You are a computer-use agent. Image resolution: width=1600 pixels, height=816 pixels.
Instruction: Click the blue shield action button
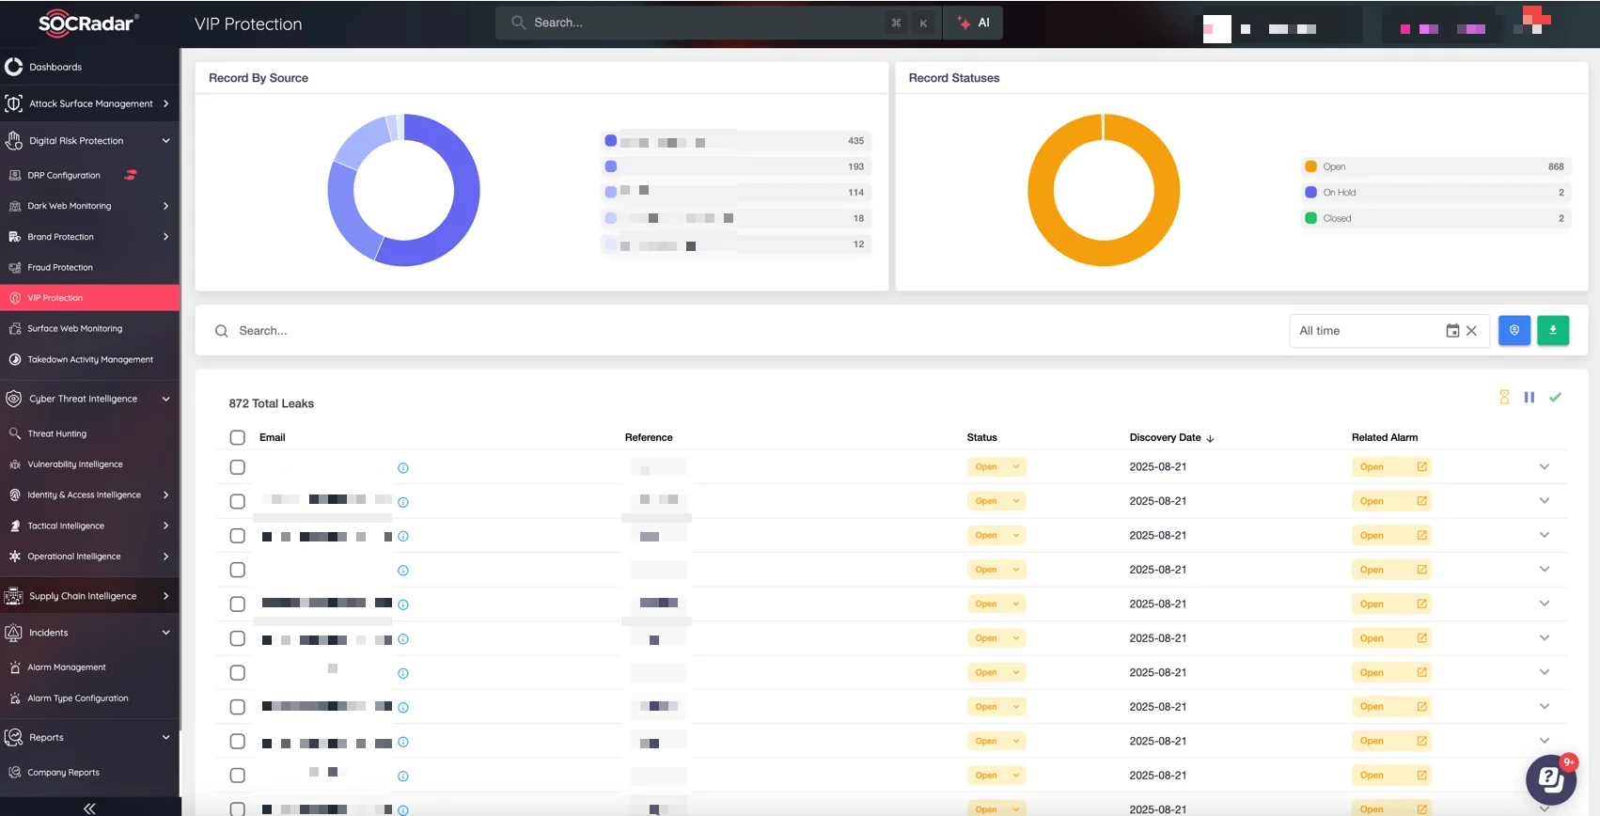tap(1514, 330)
